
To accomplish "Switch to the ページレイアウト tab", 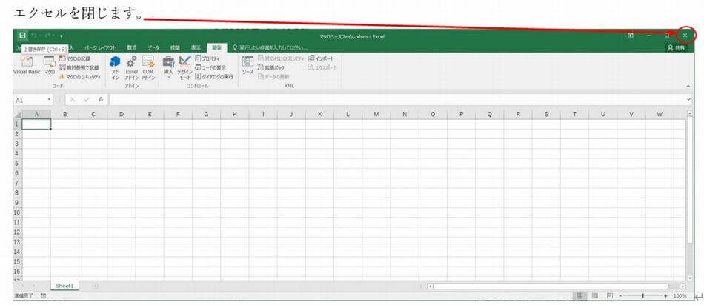I will click(x=100, y=47).
